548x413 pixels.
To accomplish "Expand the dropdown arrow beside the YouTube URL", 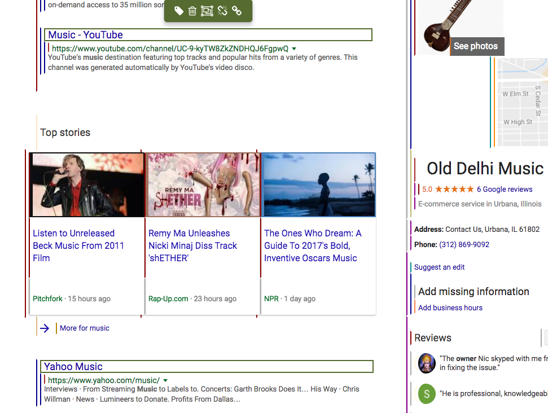I will click(294, 49).
